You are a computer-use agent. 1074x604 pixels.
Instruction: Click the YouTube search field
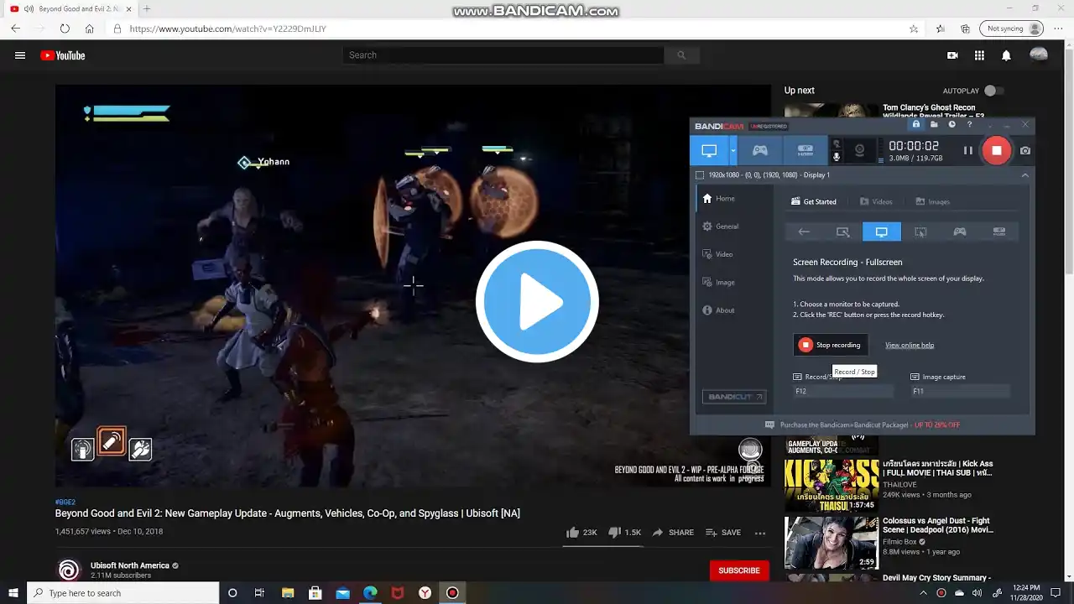tap(503, 55)
